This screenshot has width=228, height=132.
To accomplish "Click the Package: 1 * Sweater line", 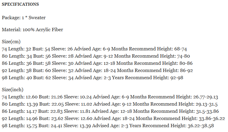I will coord(24,18).
